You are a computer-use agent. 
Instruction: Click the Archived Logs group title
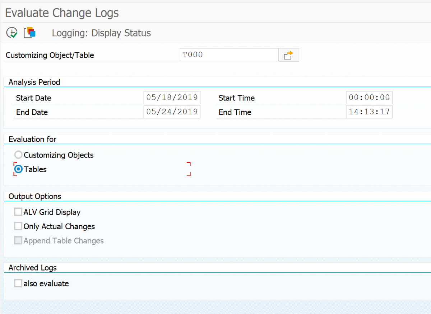(x=33, y=268)
